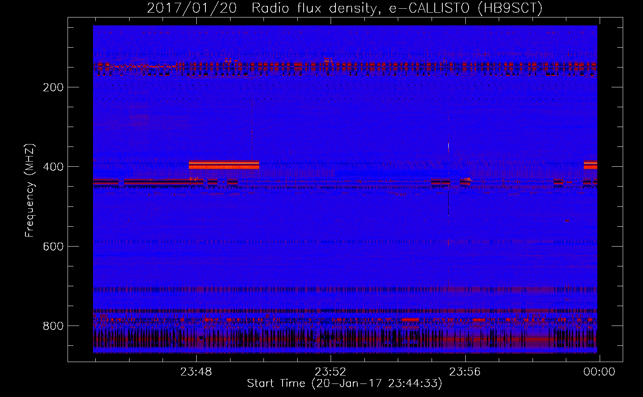Click the 23:48 time tick label
This screenshot has width=643, height=397.
point(196,372)
